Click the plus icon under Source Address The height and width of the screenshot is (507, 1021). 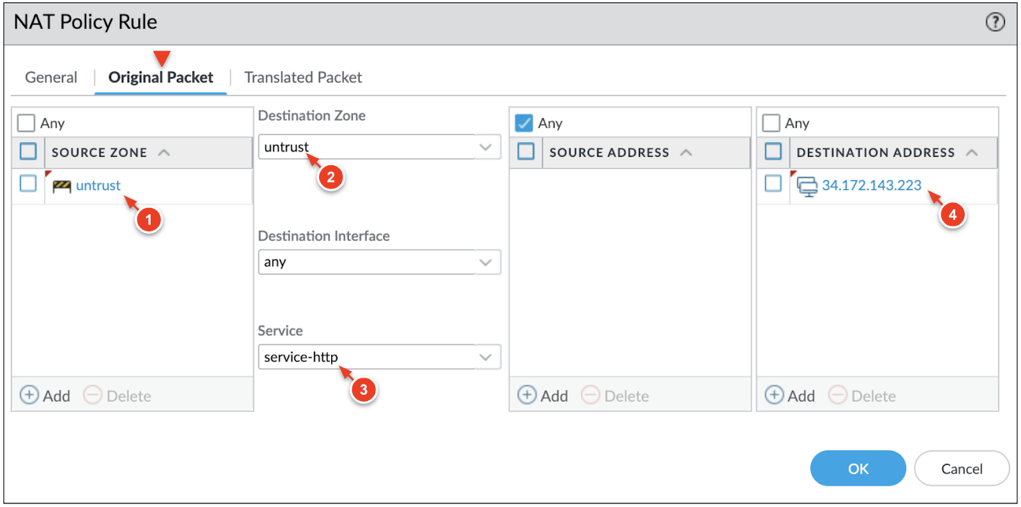point(526,395)
